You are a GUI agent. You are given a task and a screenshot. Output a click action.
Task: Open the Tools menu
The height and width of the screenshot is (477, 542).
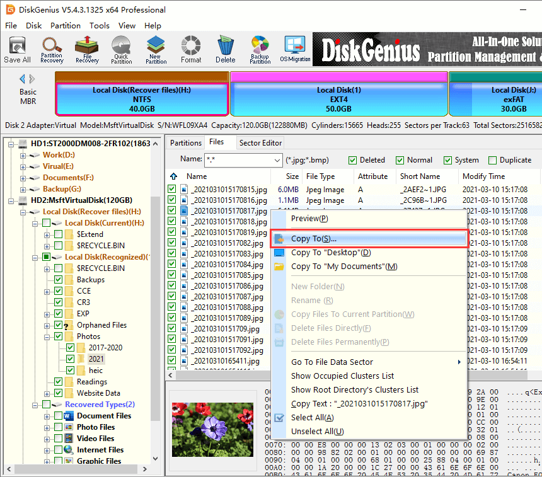99,26
